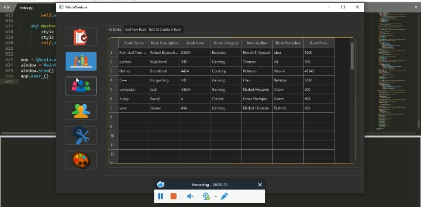The image size is (421, 207).
Task: Open the paint palette themes icon
Action: [81, 160]
